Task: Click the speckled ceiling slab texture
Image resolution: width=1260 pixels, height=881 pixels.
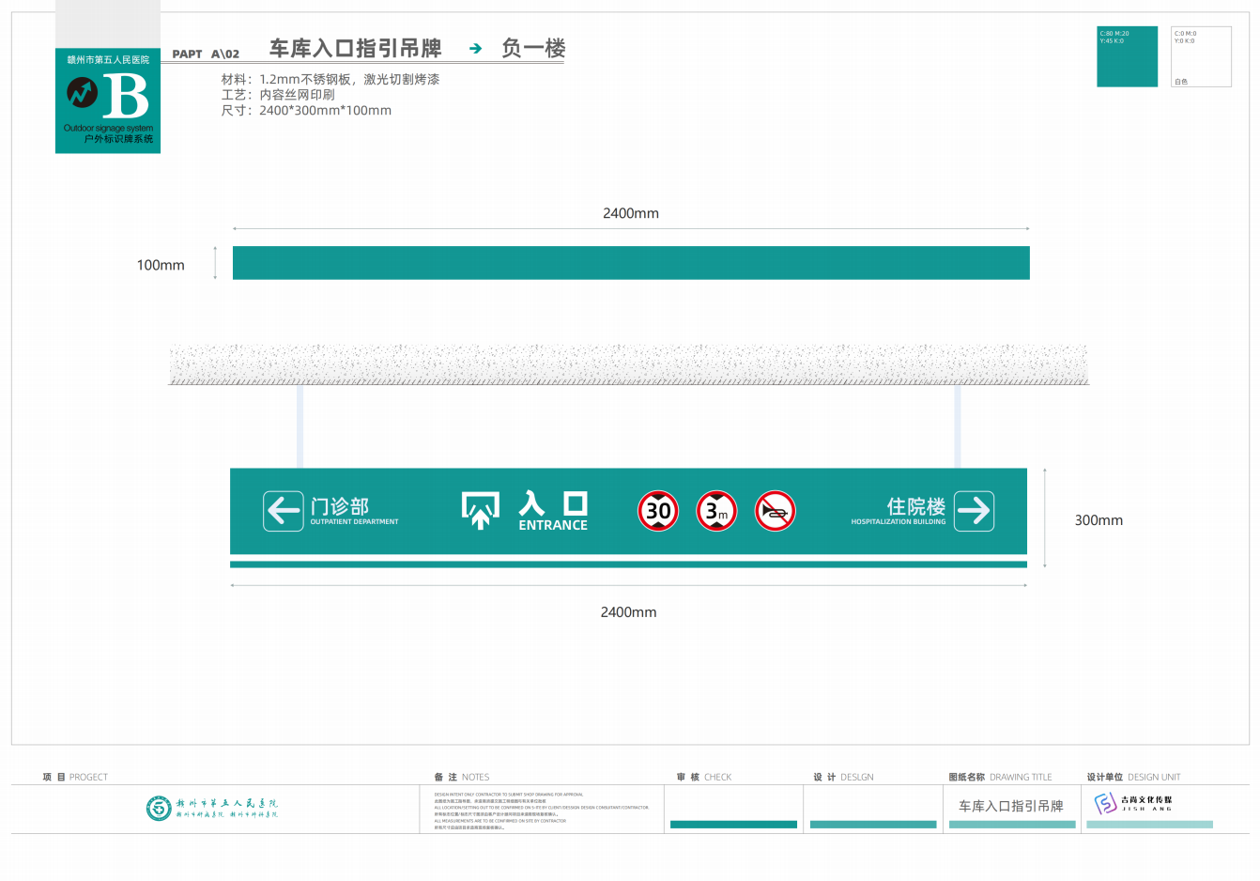Action: tap(629, 364)
